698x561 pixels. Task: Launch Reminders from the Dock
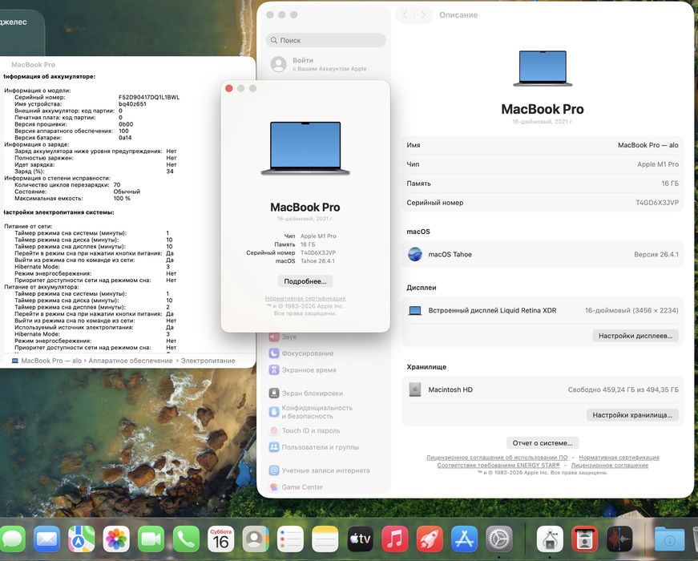[x=290, y=539]
